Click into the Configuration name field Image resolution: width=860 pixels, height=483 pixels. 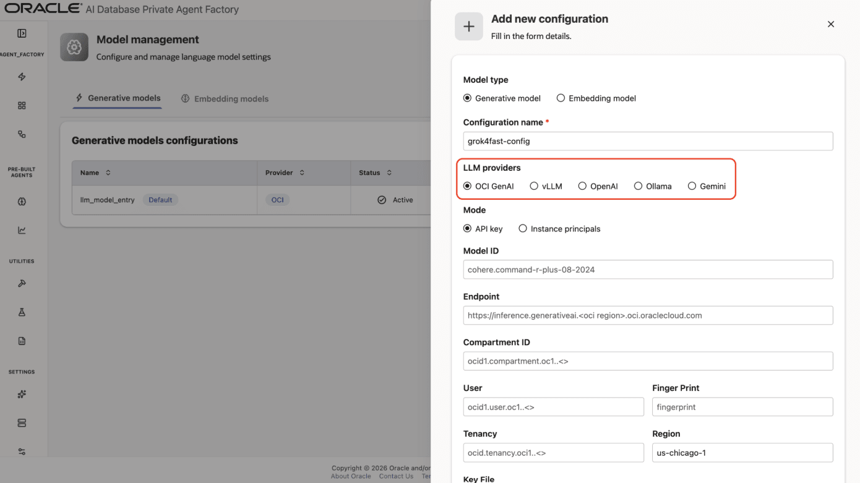coord(648,141)
